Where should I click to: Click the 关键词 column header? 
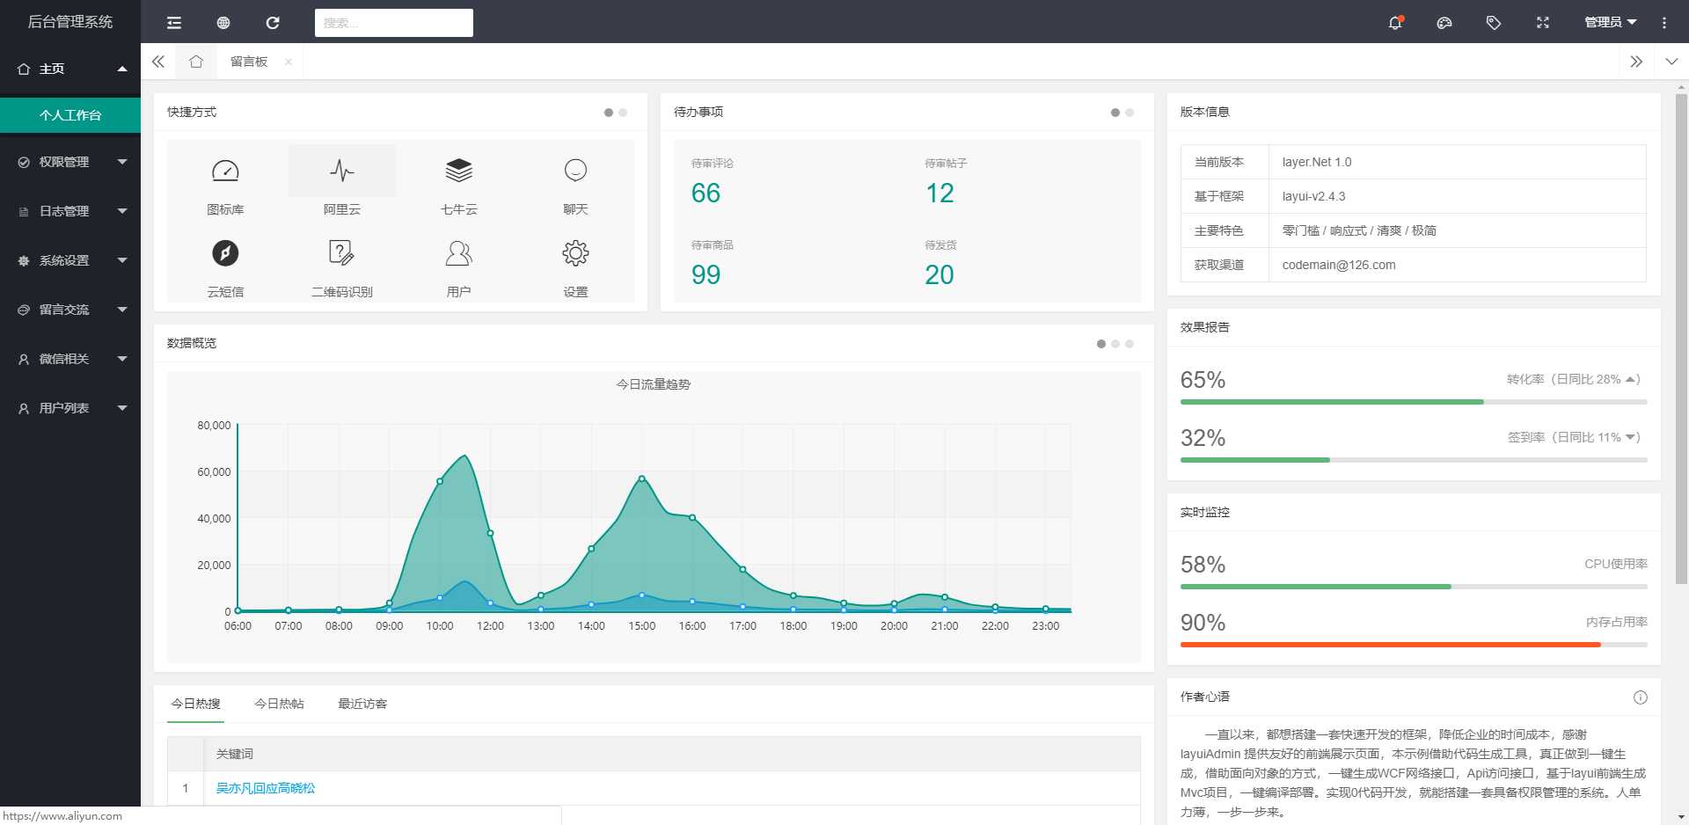(x=672, y=754)
